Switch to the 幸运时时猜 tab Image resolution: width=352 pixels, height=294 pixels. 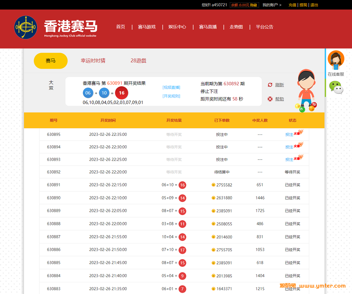[x=93, y=61]
